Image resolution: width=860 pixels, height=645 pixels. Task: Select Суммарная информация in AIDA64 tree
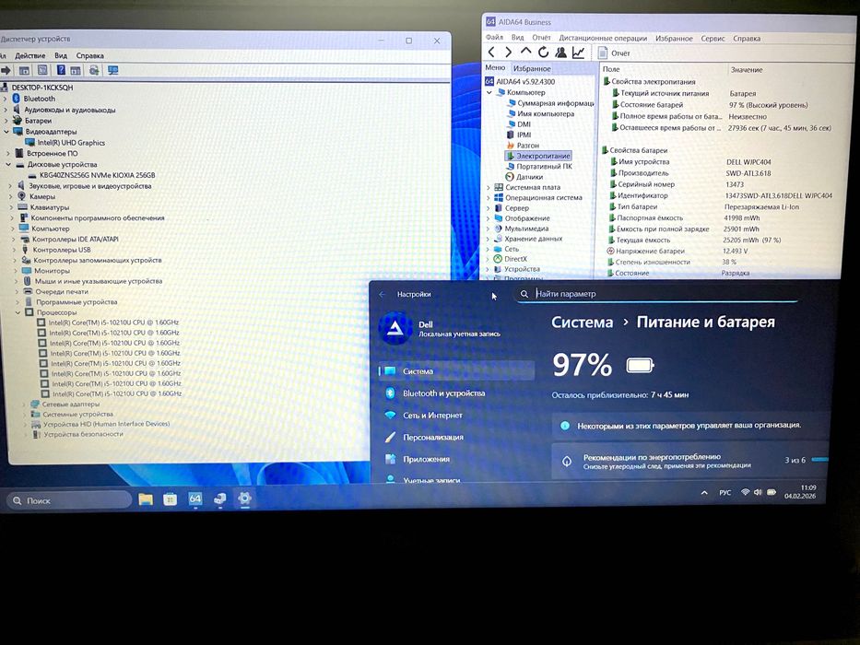coord(550,103)
